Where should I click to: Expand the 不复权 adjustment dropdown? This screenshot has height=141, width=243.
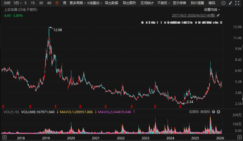coord(163,3)
